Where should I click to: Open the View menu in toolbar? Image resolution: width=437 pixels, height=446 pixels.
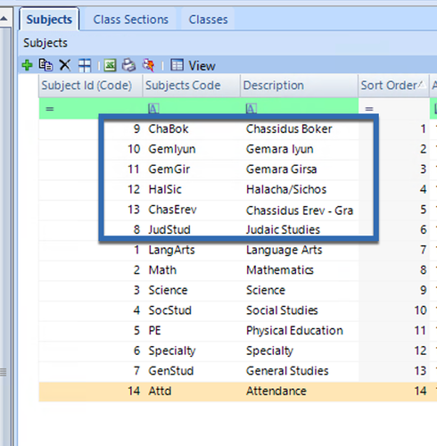pos(194,65)
